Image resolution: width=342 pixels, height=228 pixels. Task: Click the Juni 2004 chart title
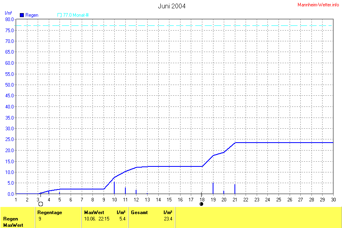click(171, 6)
